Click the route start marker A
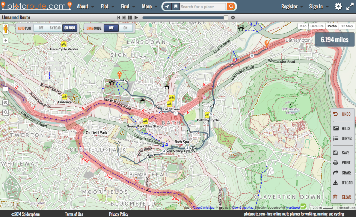 point(119,75)
